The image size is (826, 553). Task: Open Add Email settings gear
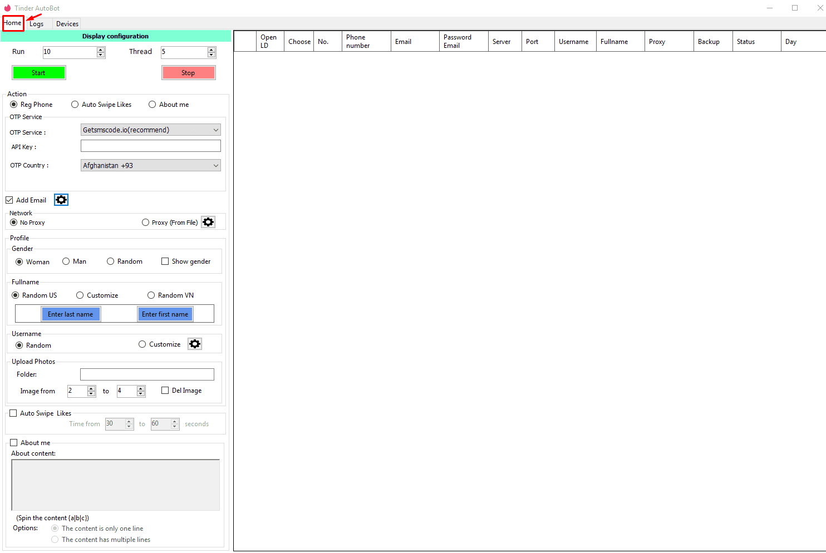point(61,200)
